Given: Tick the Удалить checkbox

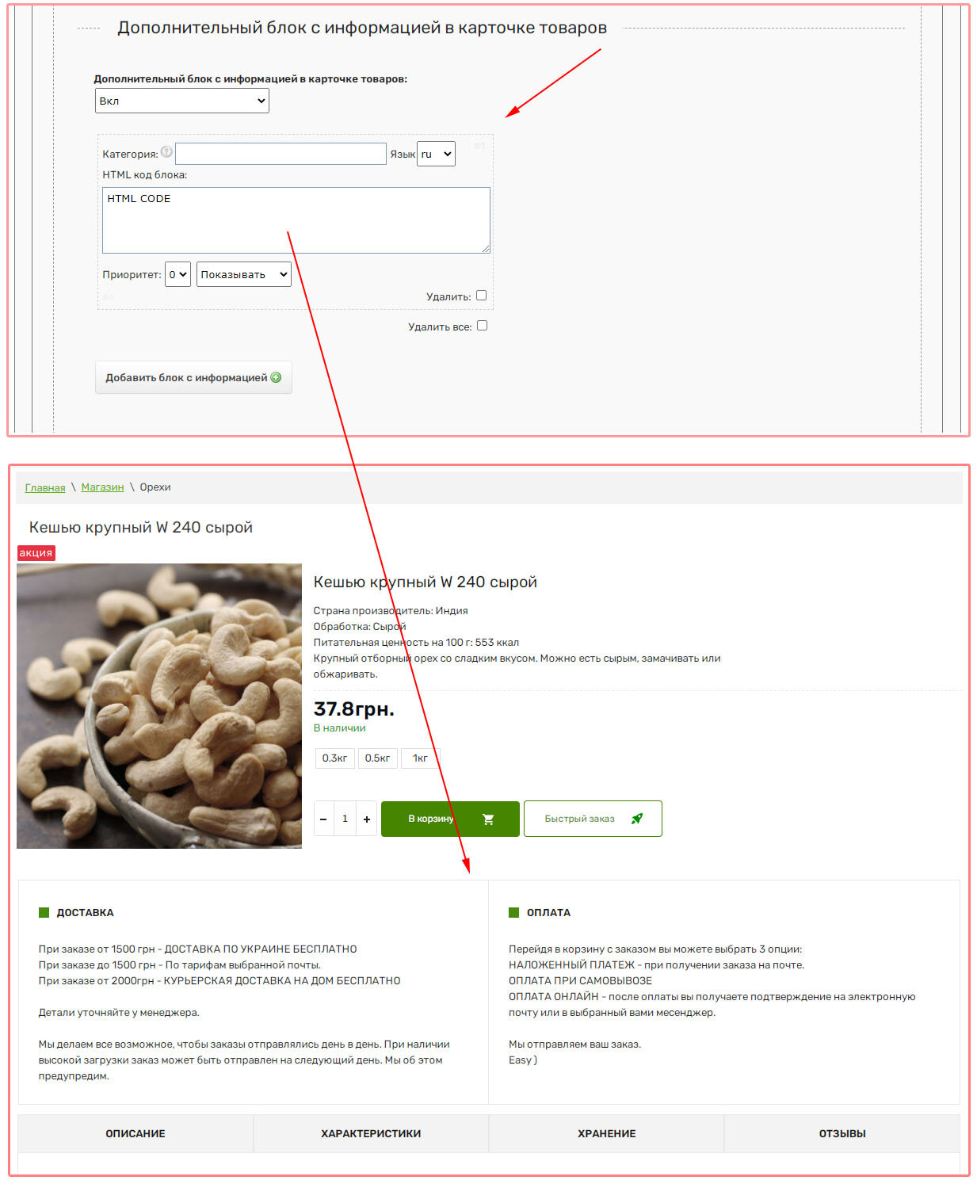Looking at the screenshot, I should click(x=481, y=296).
